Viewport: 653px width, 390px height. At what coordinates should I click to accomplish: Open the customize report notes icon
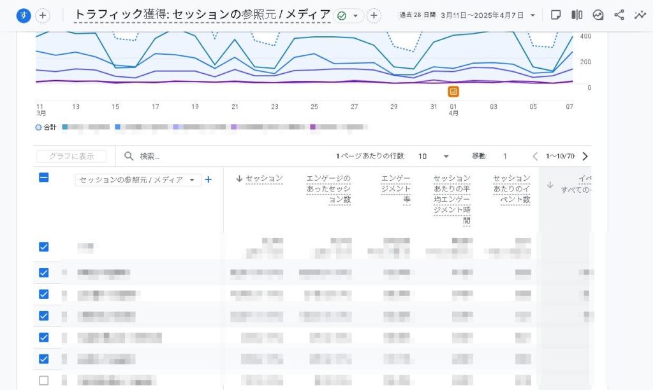coord(555,15)
